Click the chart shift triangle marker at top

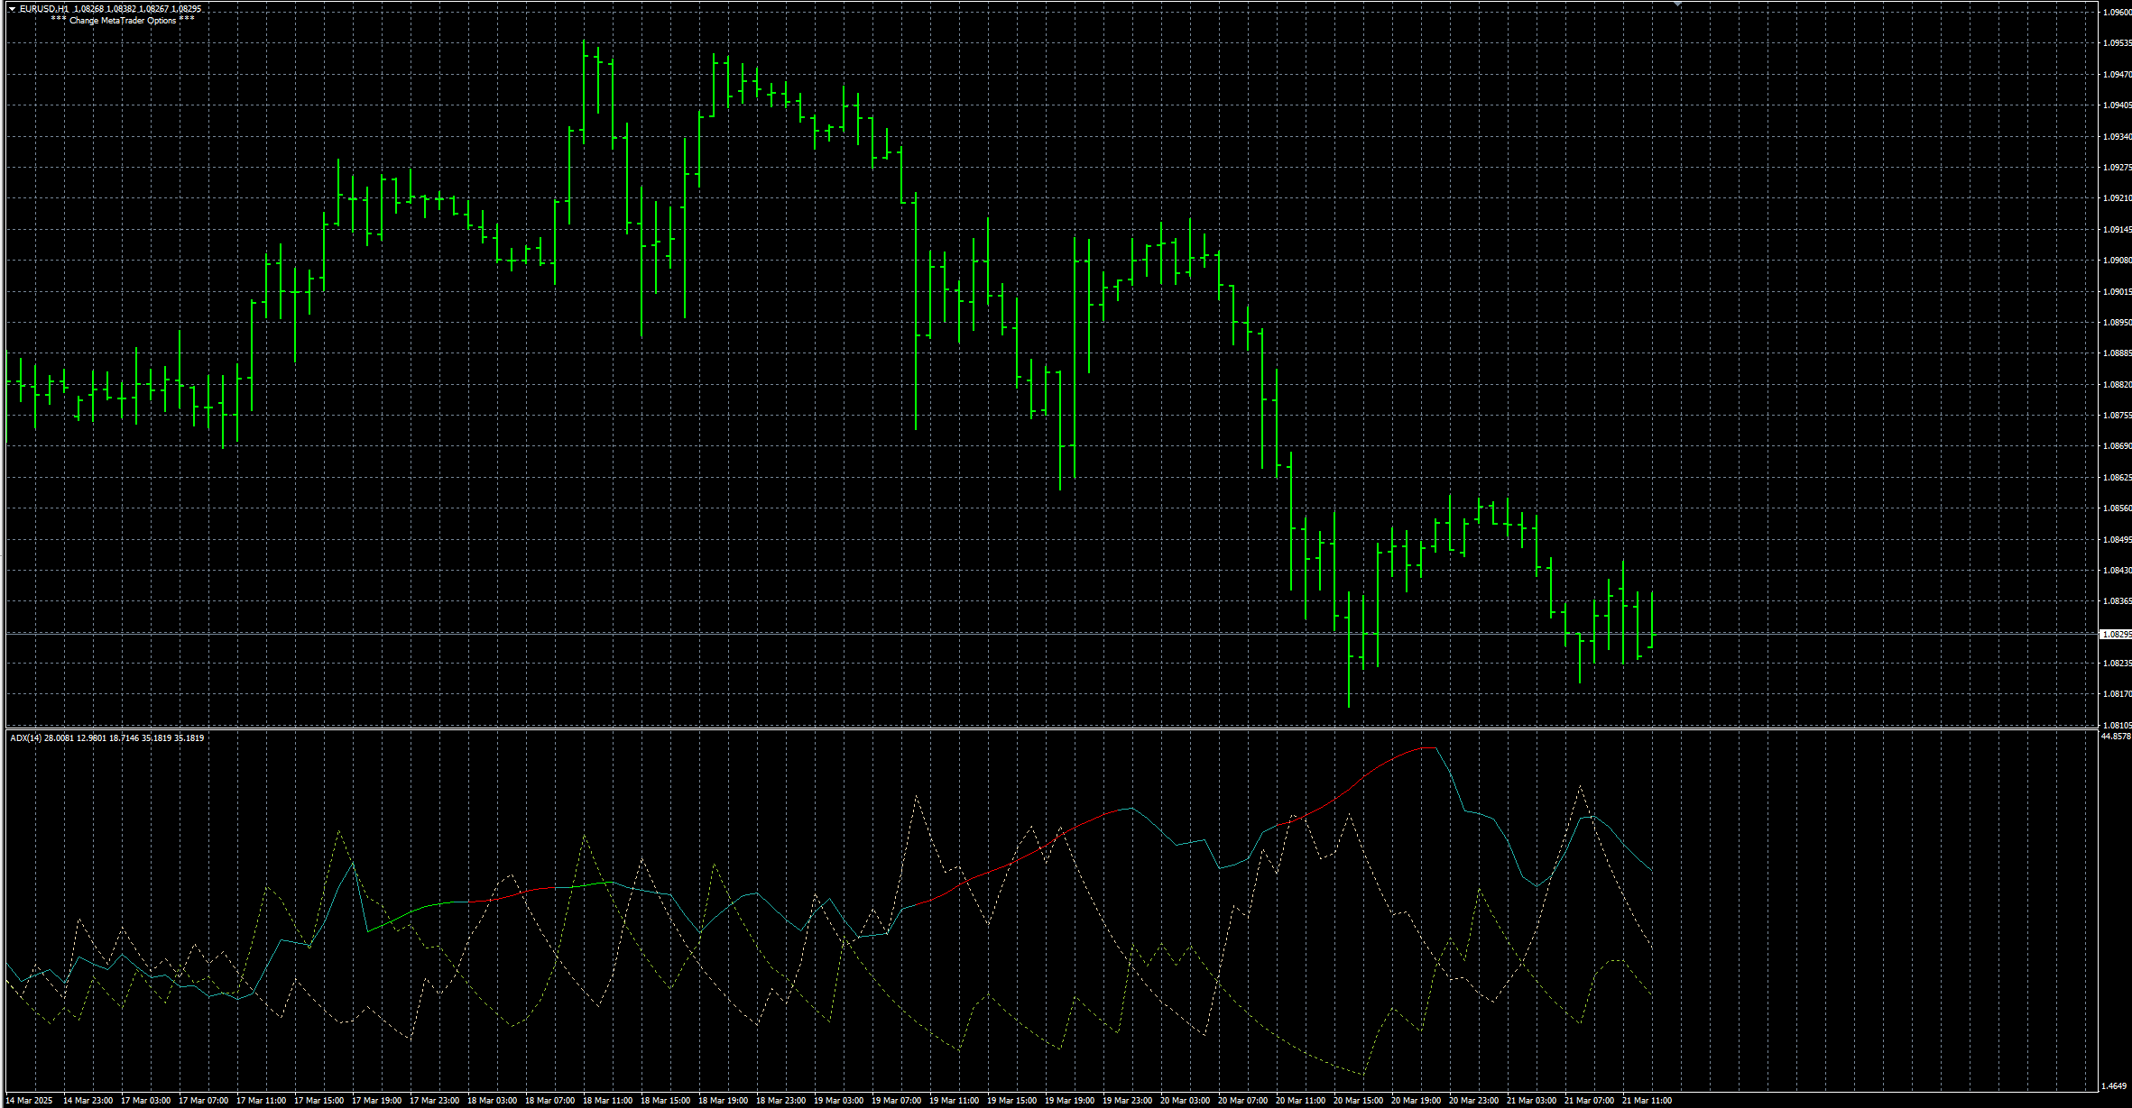pos(1677,5)
